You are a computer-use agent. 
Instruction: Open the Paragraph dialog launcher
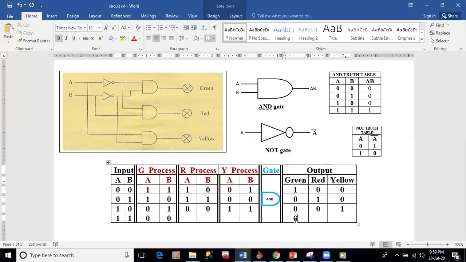[217, 49]
